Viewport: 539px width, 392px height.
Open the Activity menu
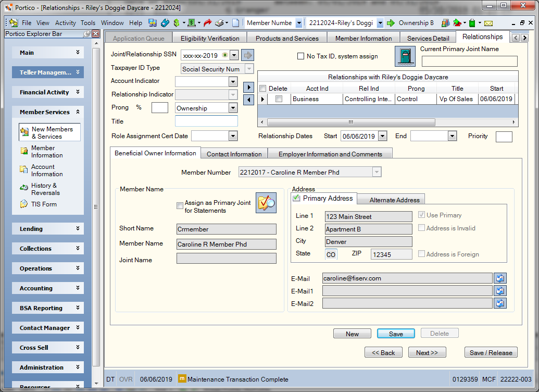[x=65, y=23]
